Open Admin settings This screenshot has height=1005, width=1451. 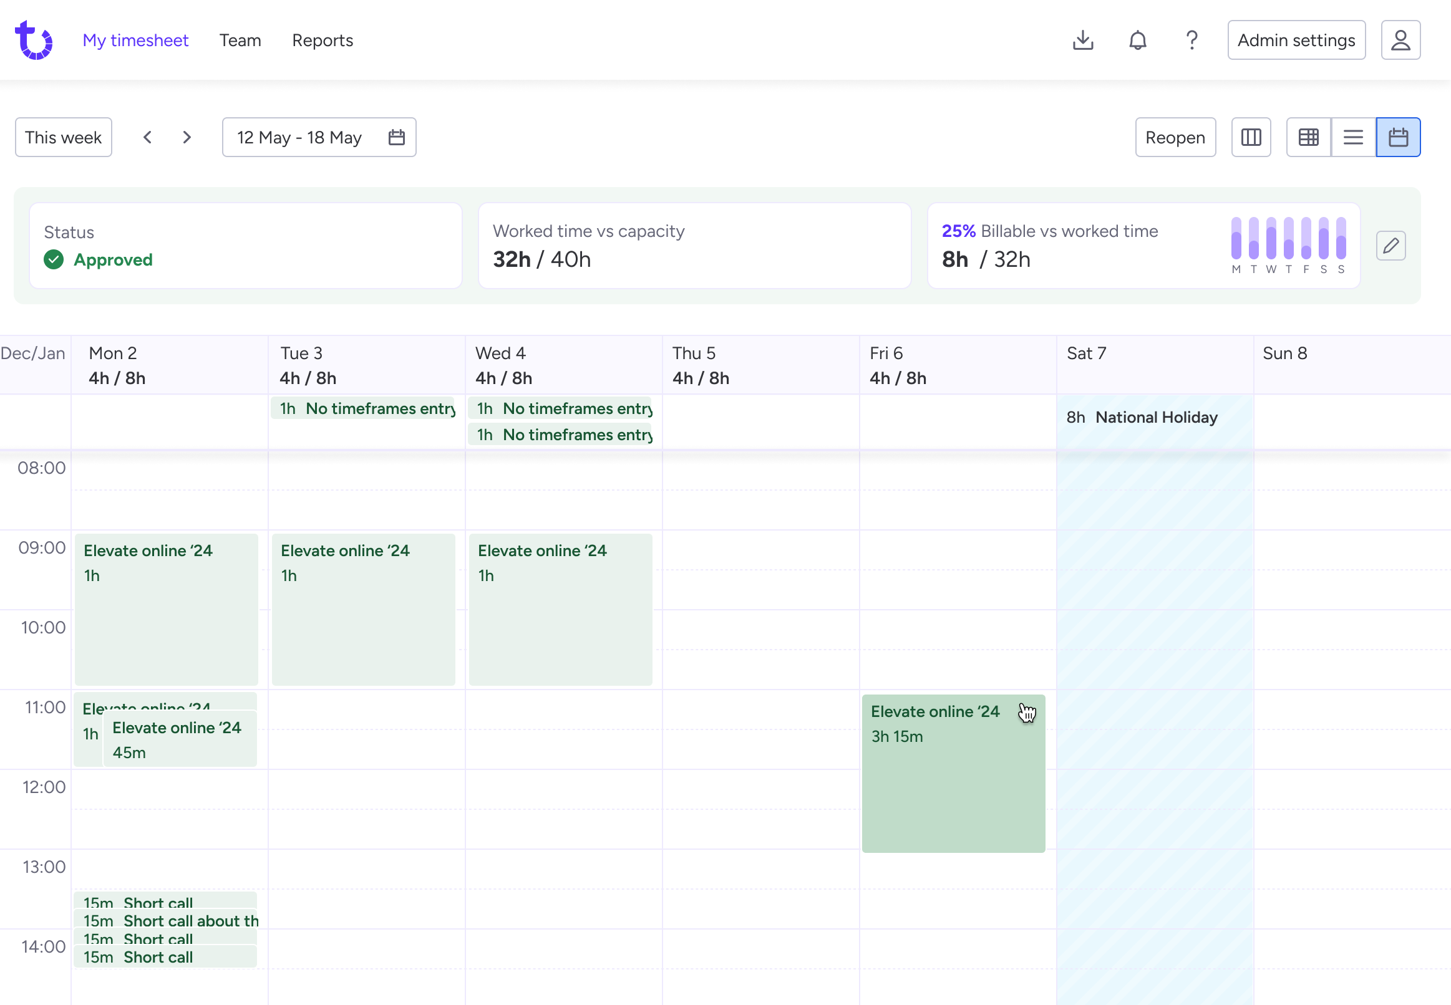pyautogui.click(x=1296, y=41)
